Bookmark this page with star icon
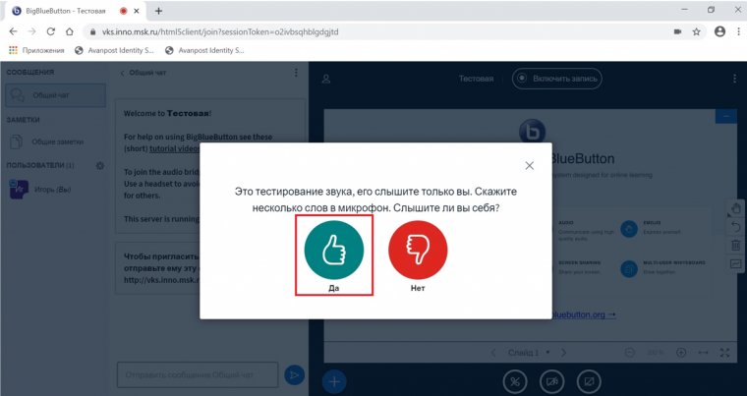The image size is (747, 396). tap(696, 31)
